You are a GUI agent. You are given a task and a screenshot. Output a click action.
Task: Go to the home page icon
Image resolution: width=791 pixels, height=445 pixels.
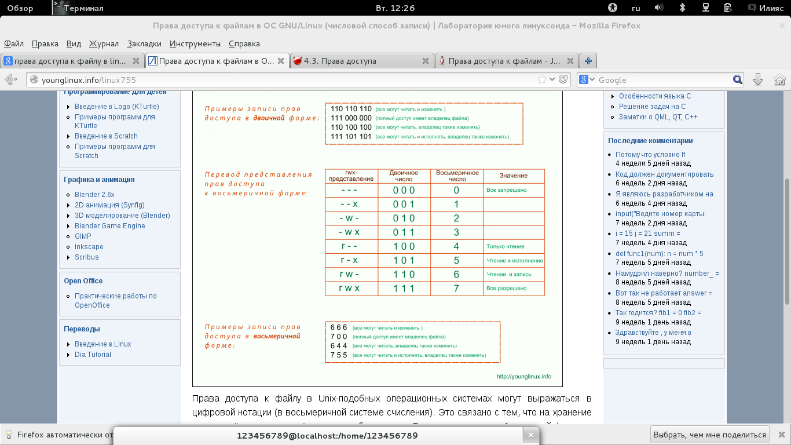[x=779, y=80]
